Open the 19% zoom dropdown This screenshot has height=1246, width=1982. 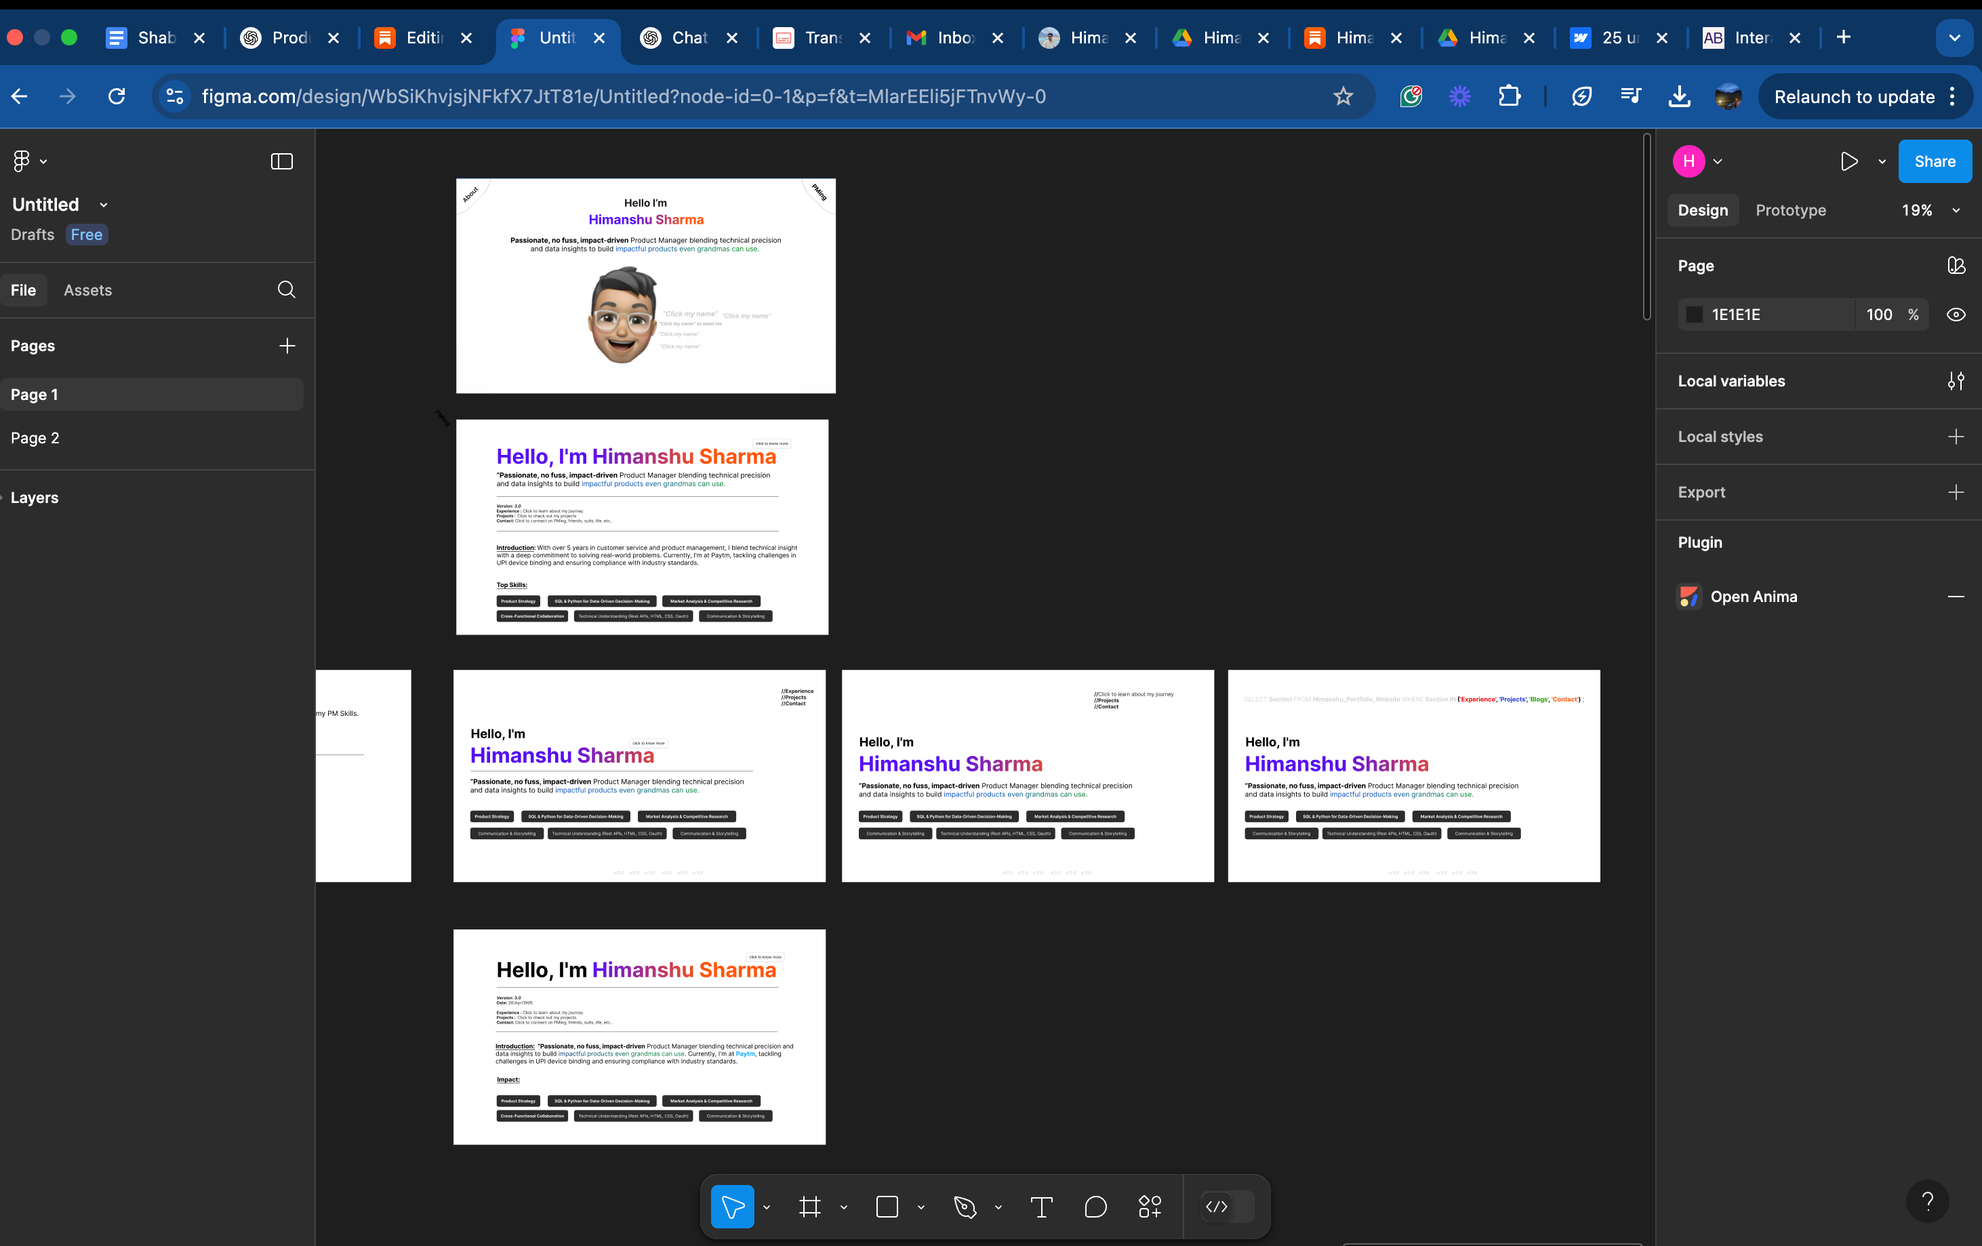pos(1929,211)
